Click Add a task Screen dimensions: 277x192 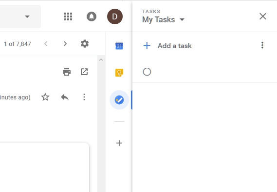175,46
